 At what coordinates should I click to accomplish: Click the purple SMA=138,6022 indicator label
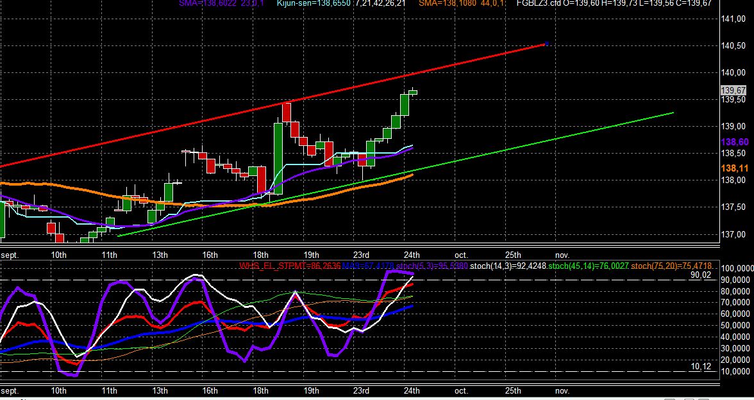click(x=221, y=3)
